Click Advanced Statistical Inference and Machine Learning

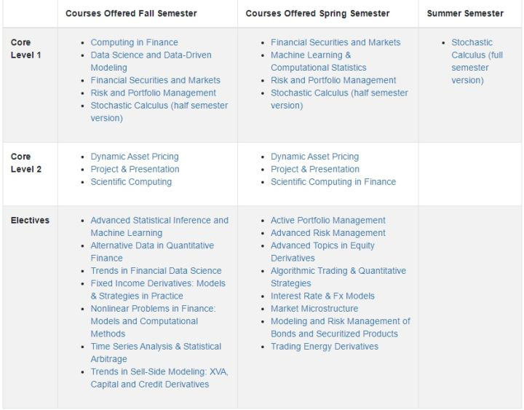tap(159, 221)
